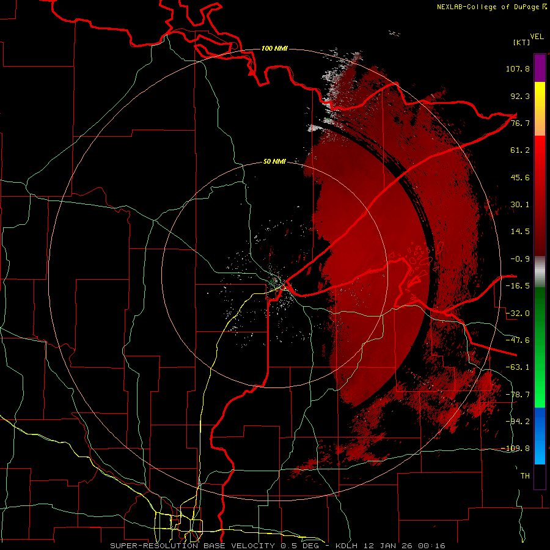550x550 pixels.
Task: Click the -32.0 scale value
Action: [518, 313]
